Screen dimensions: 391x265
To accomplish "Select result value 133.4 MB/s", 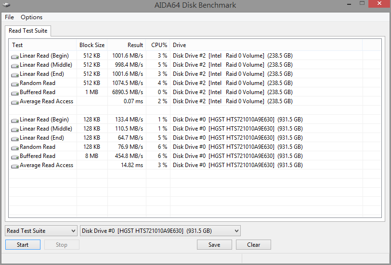I will (129, 120).
